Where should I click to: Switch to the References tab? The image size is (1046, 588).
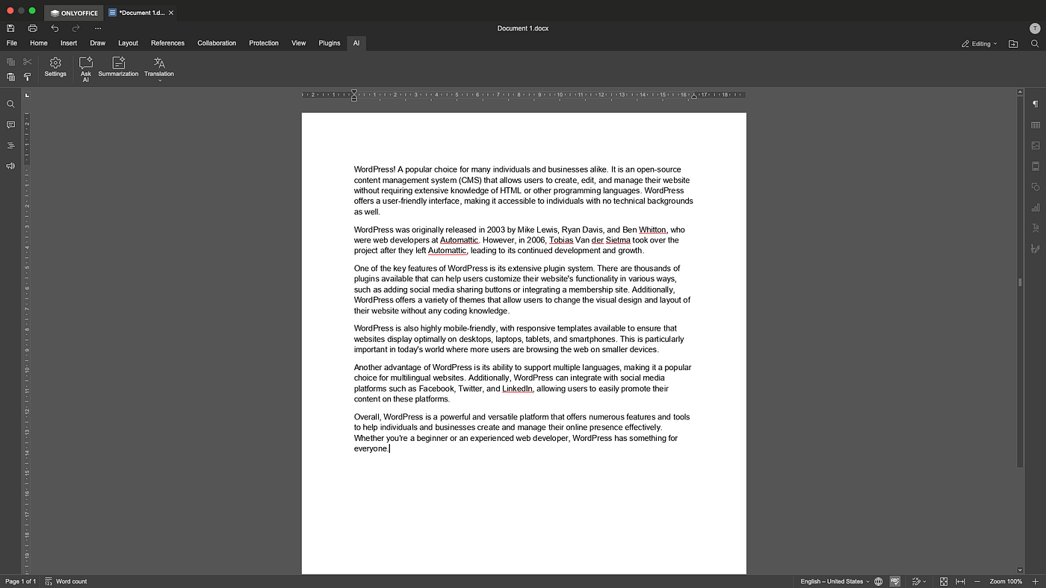pyautogui.click(x=167, y=43)
